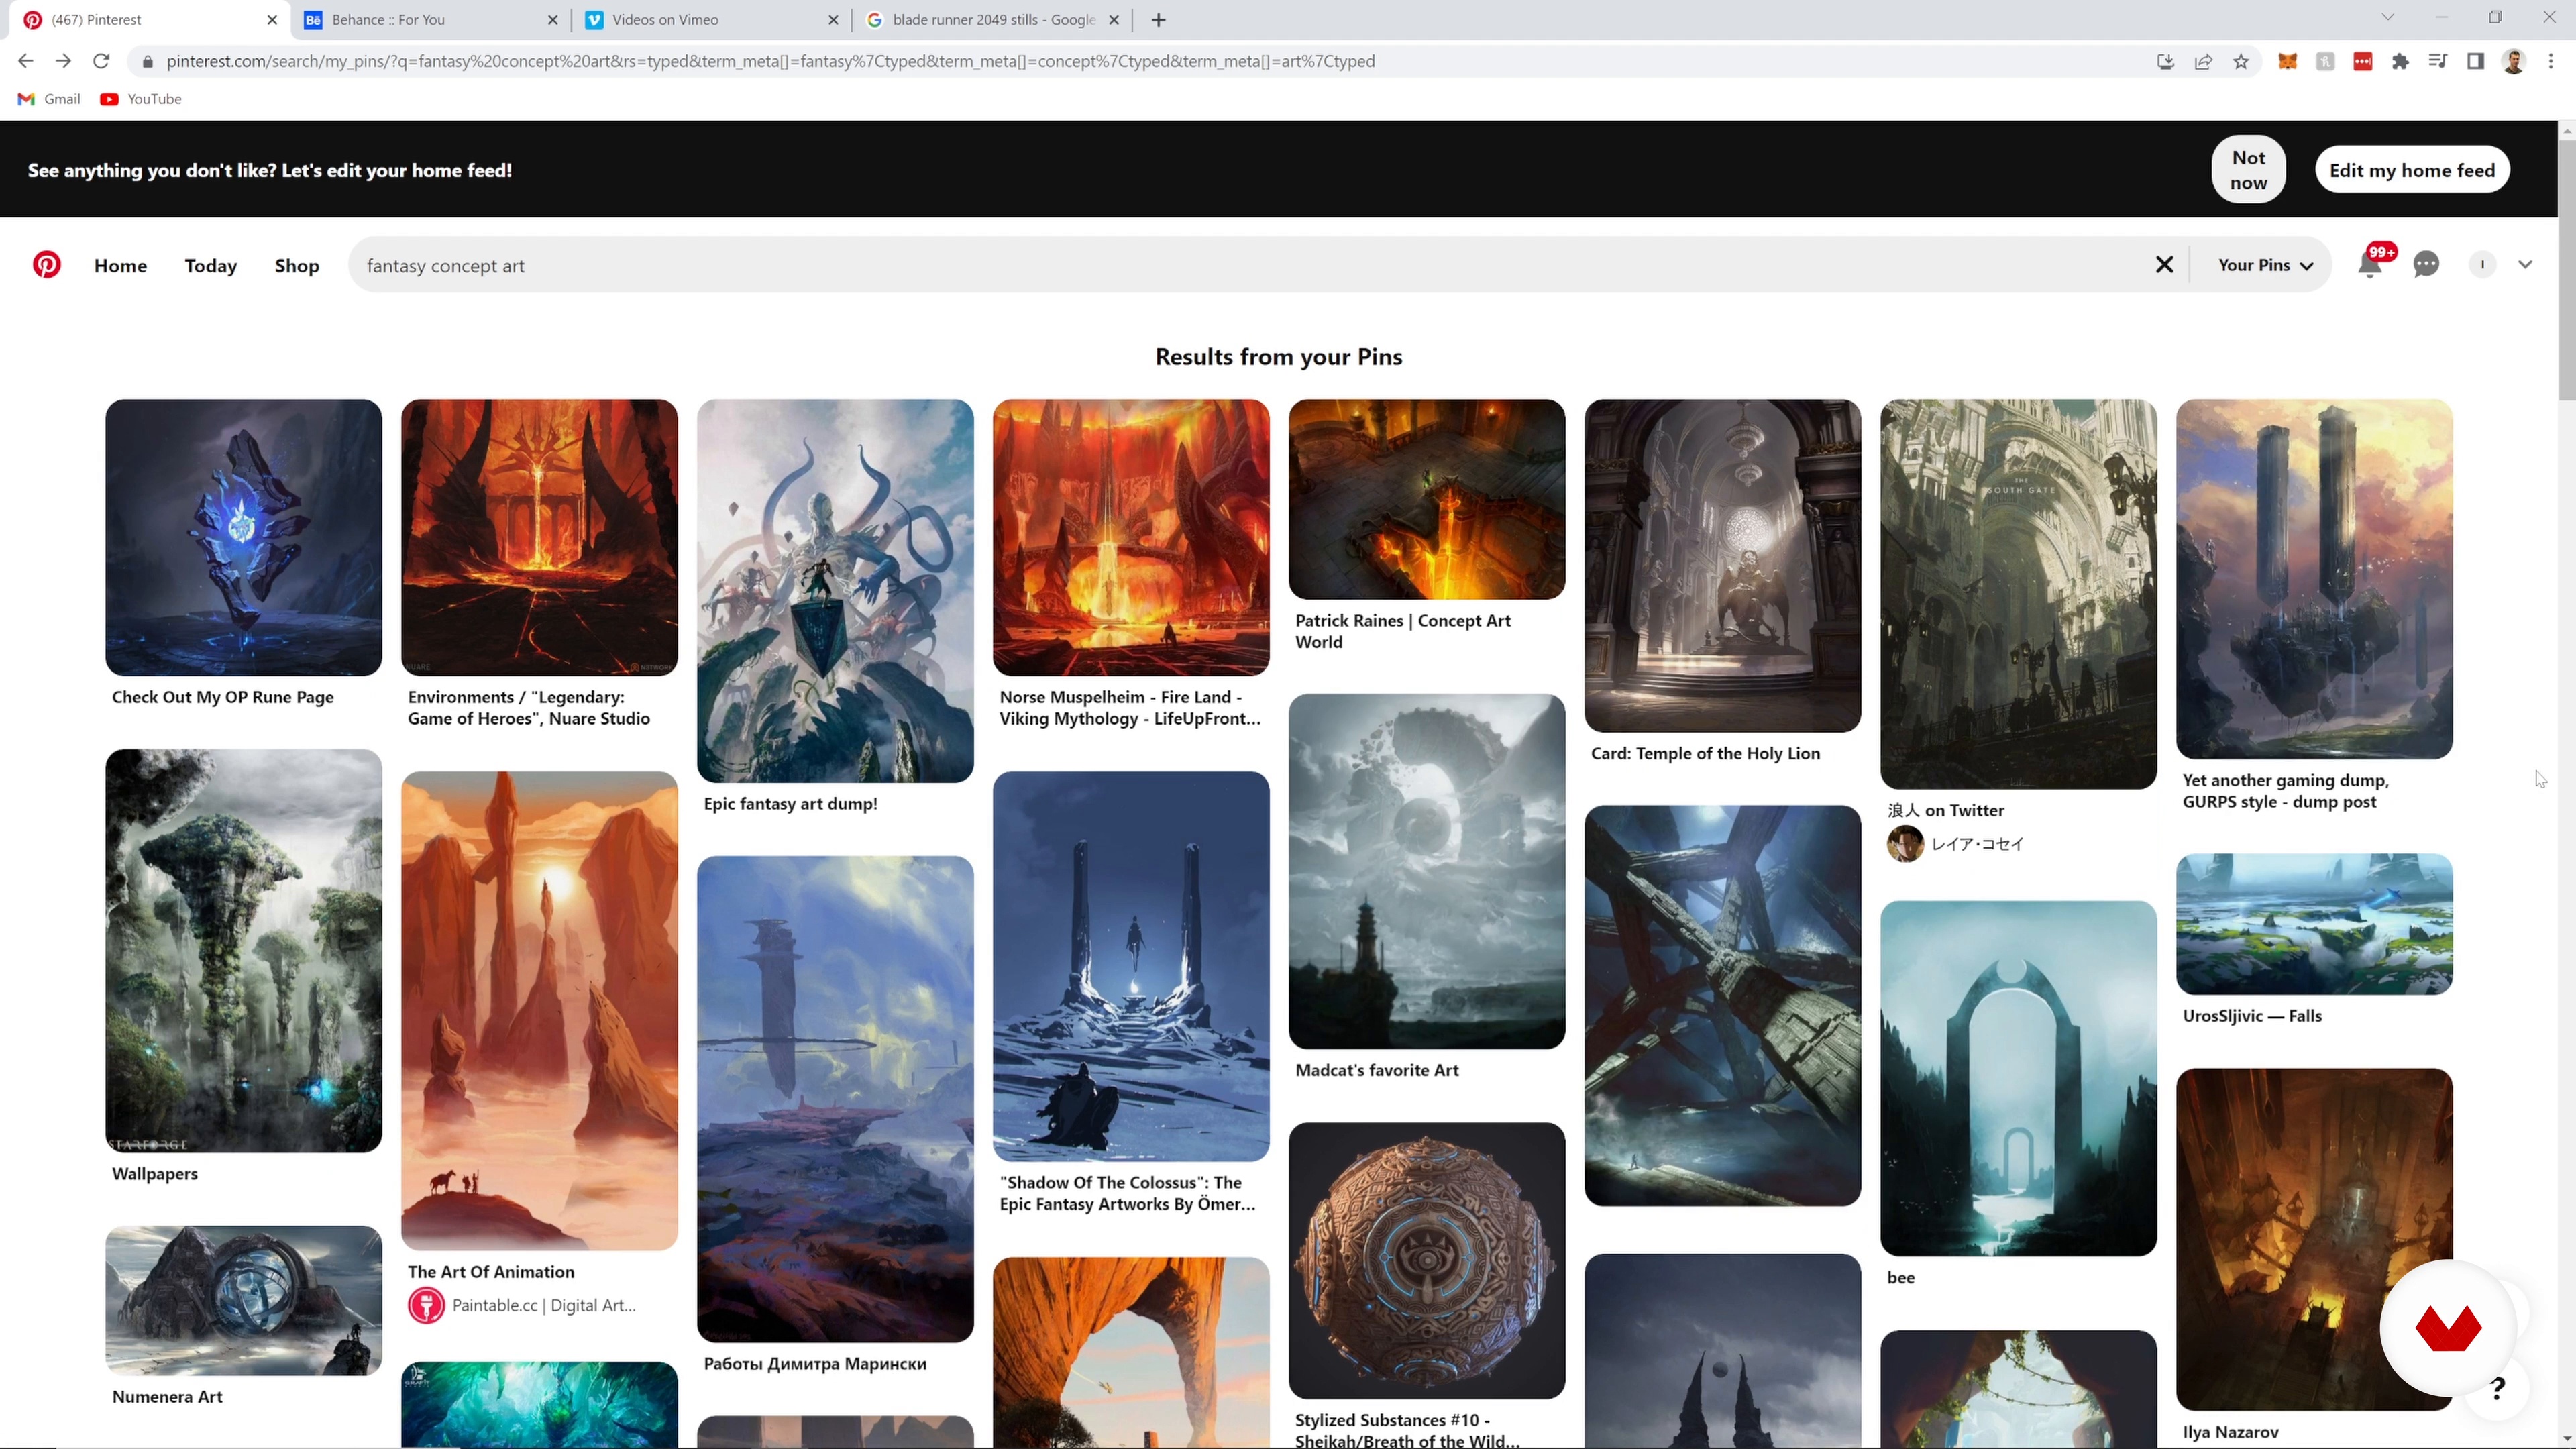Open the Chrome three-dot menu
Image resolution: width=2576 pixels, height=1449 pixels.
pos(2551,61)
